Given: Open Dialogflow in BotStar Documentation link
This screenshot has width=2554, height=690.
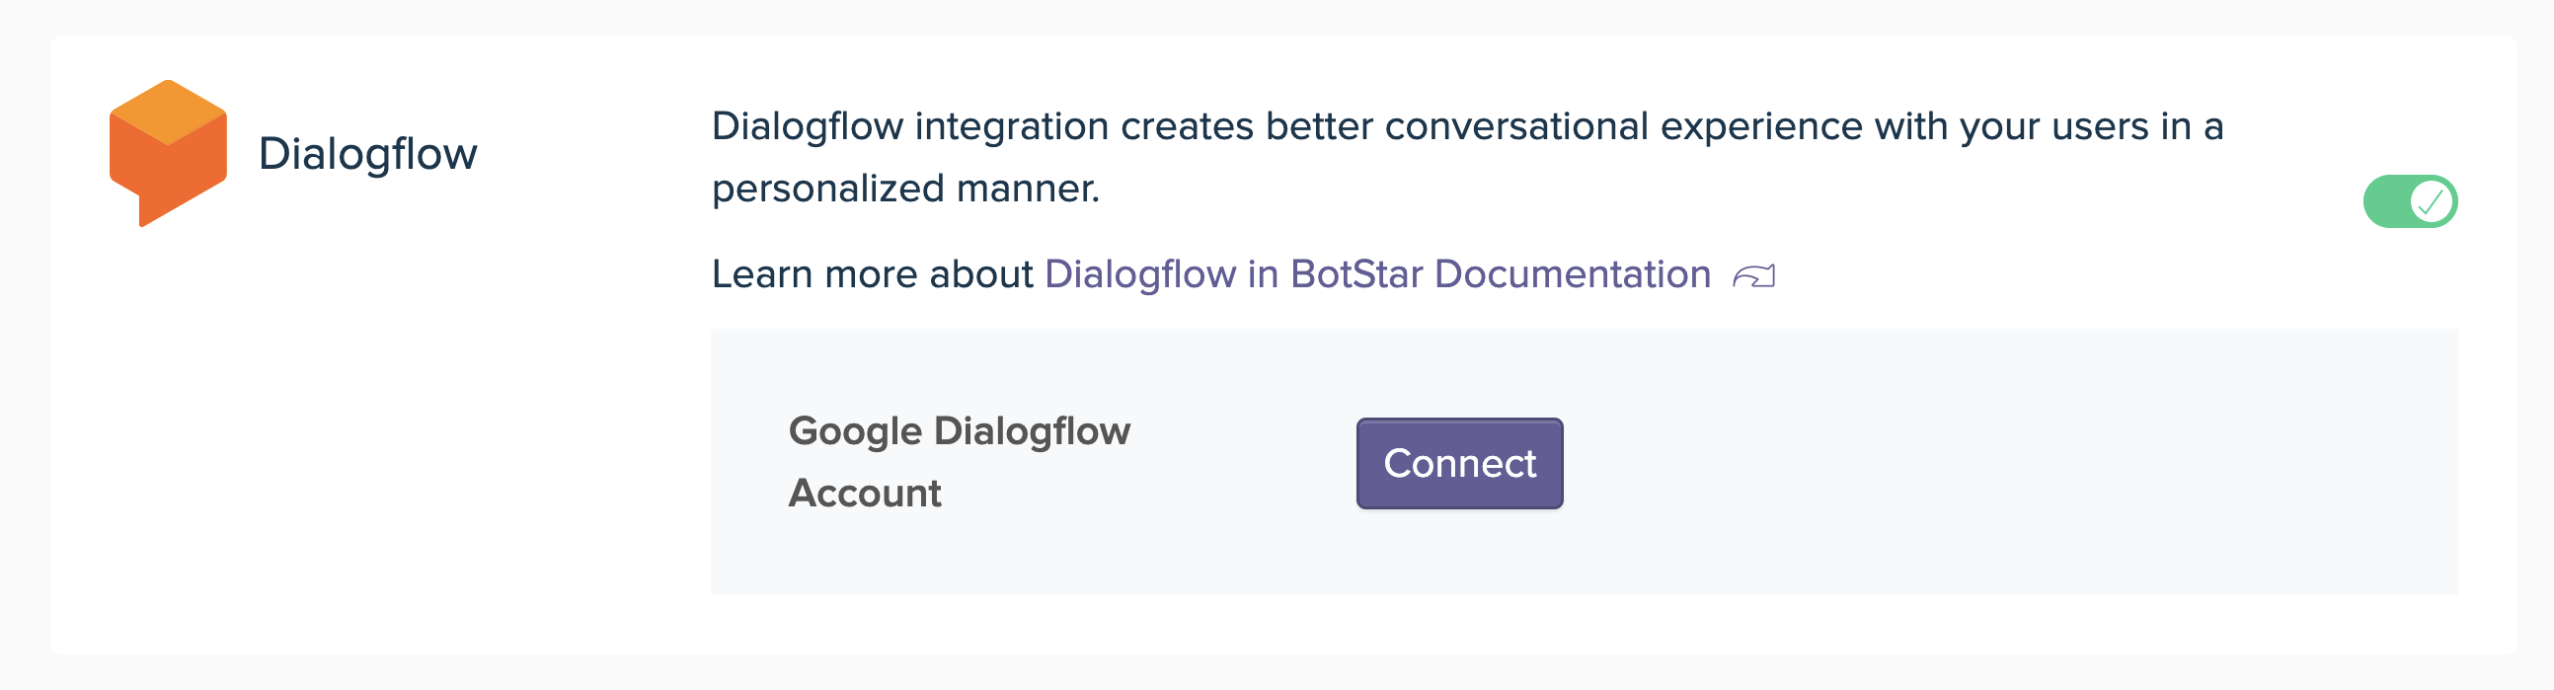Looking at the screenshot, I should [x=1377, y=273].
